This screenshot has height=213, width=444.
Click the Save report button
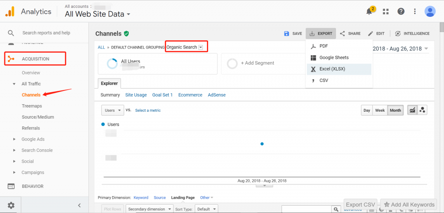click(x=293, y=33)
